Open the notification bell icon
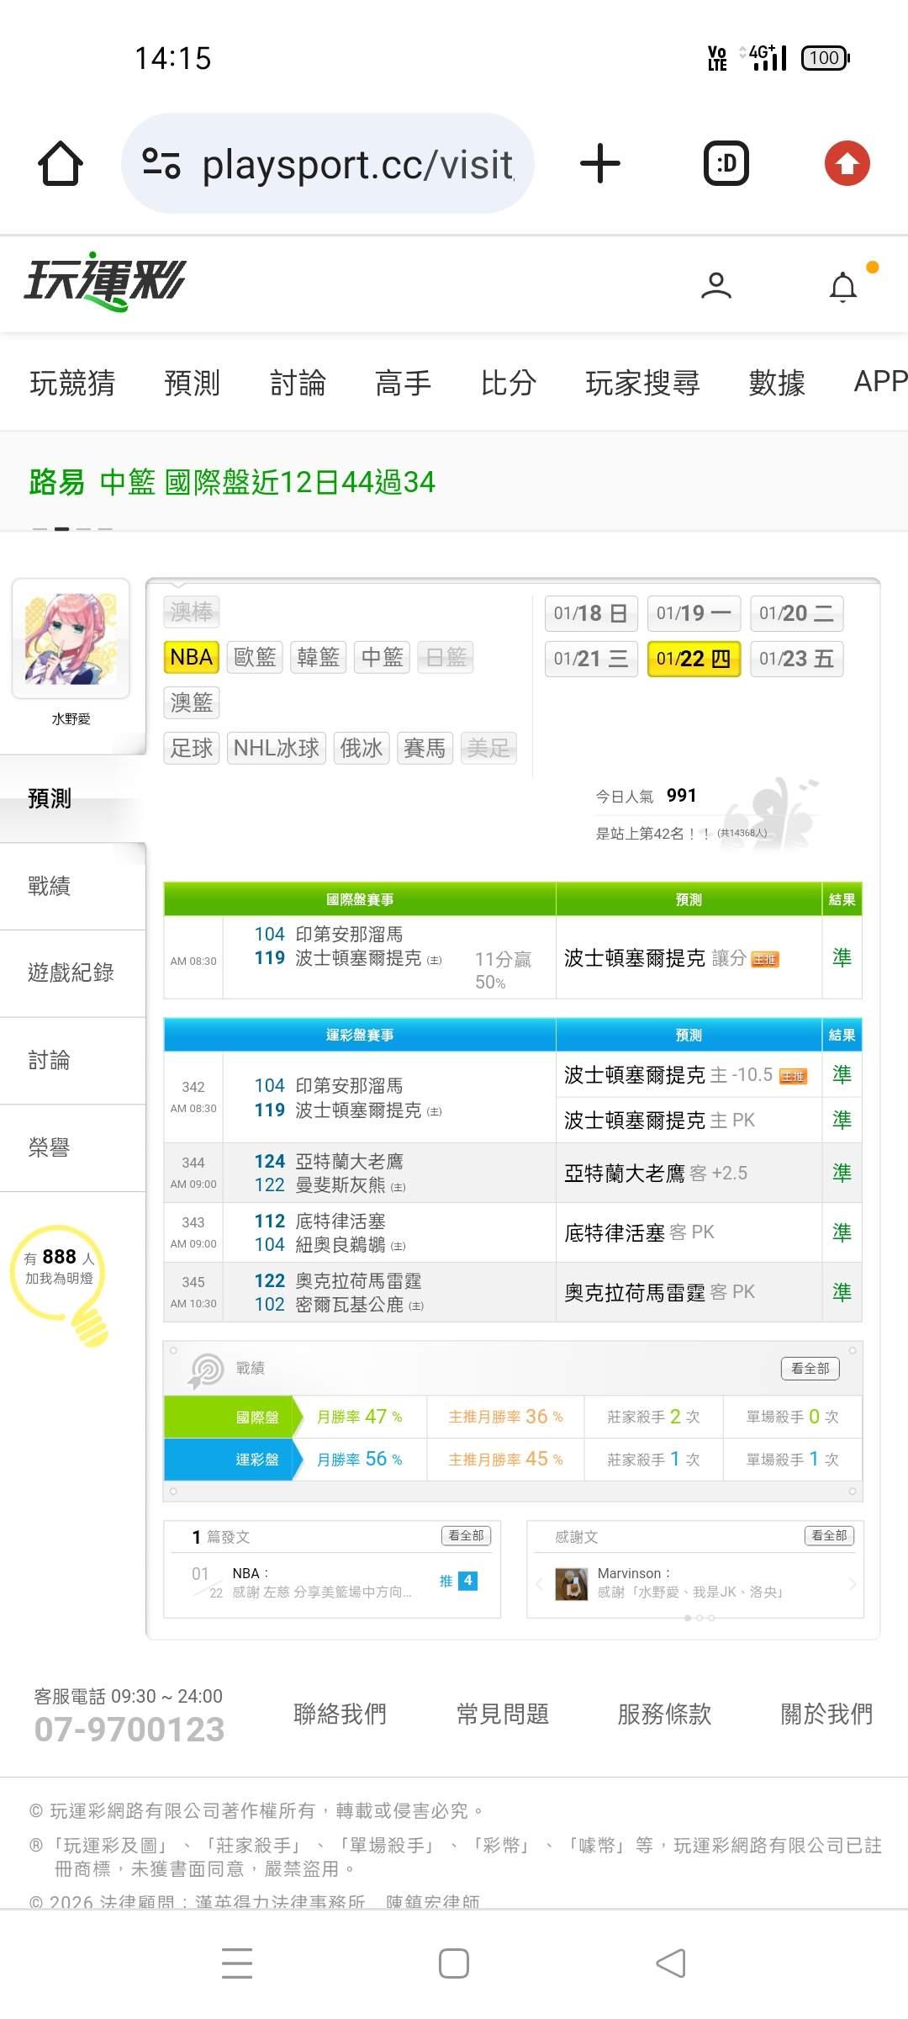 (843, 287)
